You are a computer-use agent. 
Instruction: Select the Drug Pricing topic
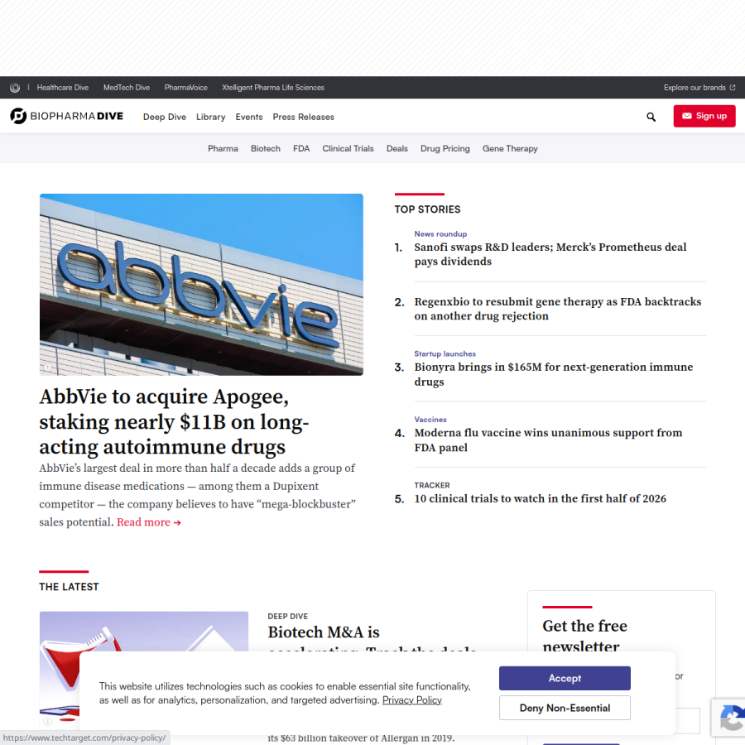[x=445, y=149]
